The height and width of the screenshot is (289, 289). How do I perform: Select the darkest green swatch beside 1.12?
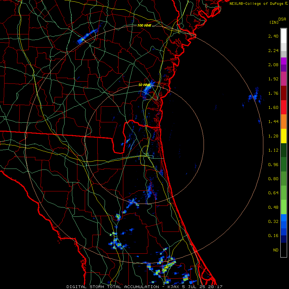[284, 150]
